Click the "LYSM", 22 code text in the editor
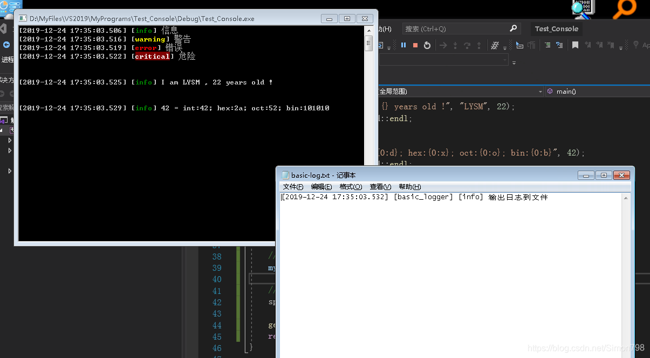Image resolution: width=650 pixels, height=358 pixels. tap(484, 107)
